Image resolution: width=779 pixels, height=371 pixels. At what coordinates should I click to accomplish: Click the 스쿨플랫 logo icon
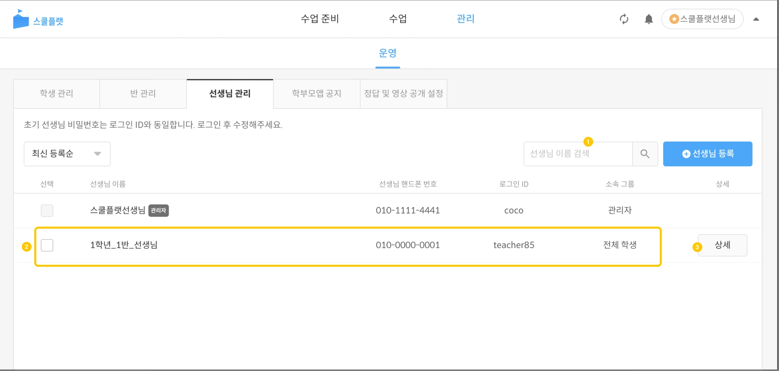pos(21,19)
